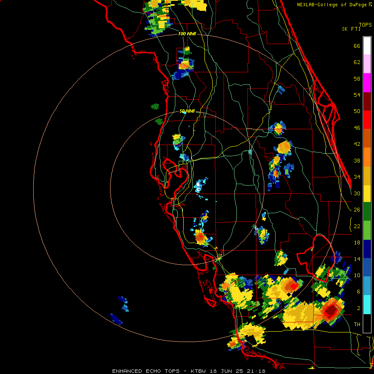Select the white swatch in the tops legend
The width and height of the screenshot is (374, 374).
pyautogui.click(x=367, y=46)
